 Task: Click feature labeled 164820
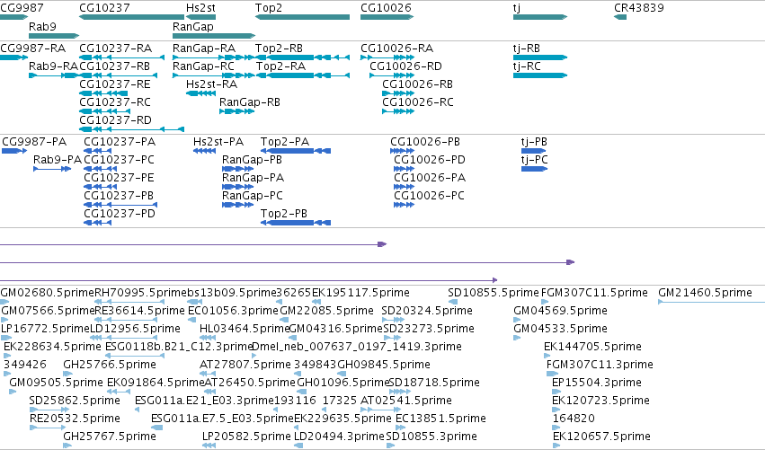(x=556, y=428)
